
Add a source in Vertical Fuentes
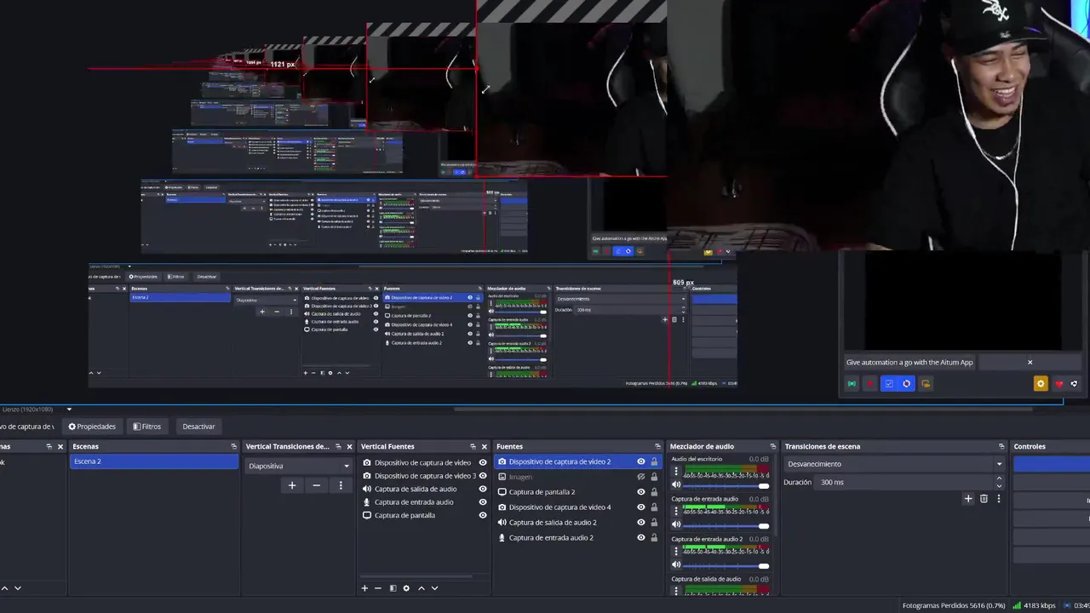click(x=364, y=588)
